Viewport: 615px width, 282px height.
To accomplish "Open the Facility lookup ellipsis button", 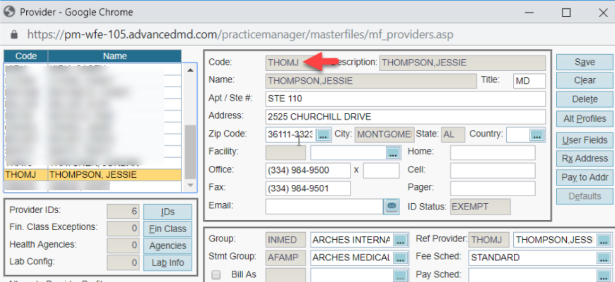I will 394,152.
